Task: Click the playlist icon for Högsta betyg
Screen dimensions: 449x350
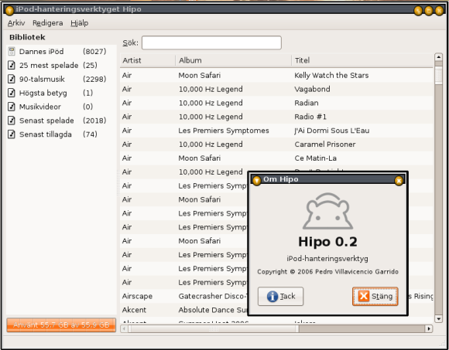Action: [12, 93]
